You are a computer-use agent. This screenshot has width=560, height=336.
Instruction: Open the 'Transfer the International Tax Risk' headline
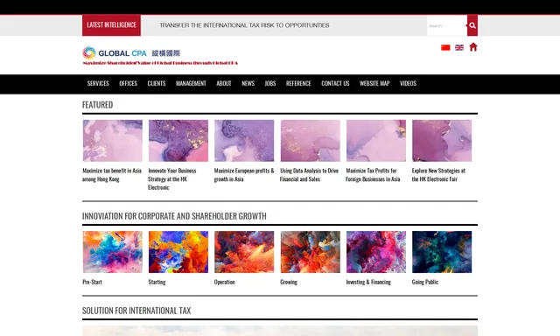[244, 25]
